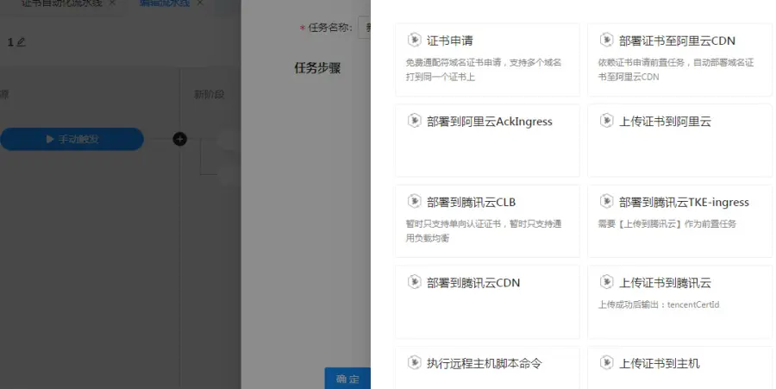Image resolution: width=776 pixels, height=389 pixels.
Task: Close the 证书自动化流水线 tab
Action: pos(112,3)
